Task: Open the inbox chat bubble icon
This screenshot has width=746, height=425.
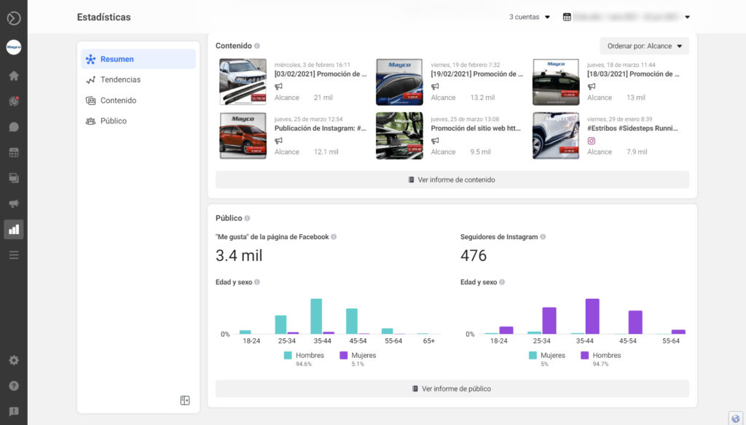Action: click(13, 127)
